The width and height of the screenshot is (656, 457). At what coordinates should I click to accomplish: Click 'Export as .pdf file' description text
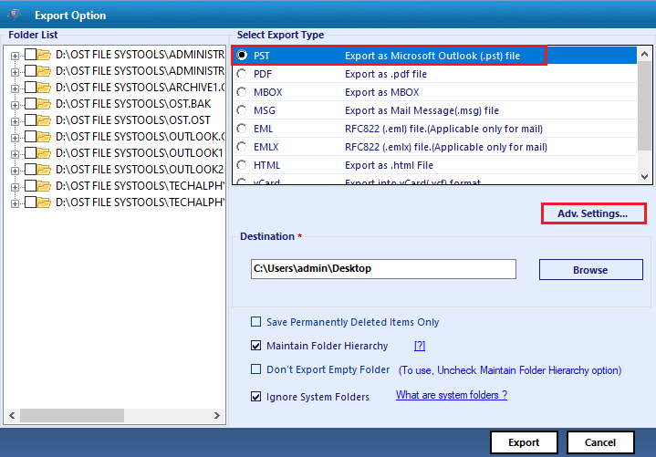(386, 74)
